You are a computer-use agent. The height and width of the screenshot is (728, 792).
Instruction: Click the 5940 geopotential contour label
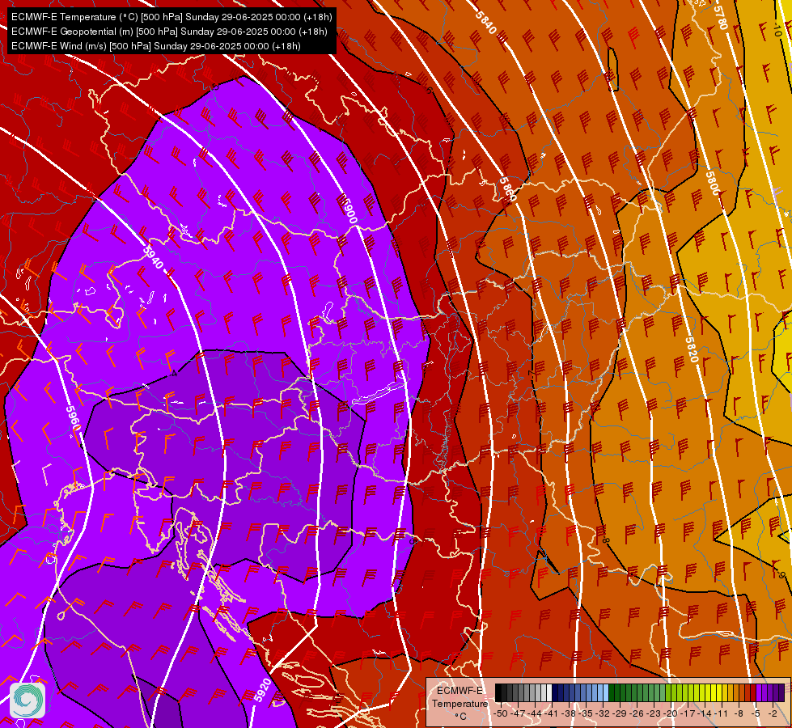153,257
